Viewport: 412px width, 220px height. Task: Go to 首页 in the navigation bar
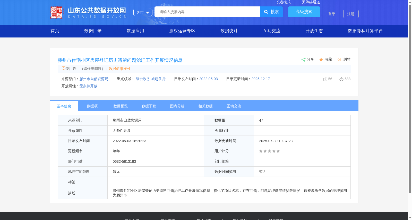pyautogui.click(x=55, y=31)
